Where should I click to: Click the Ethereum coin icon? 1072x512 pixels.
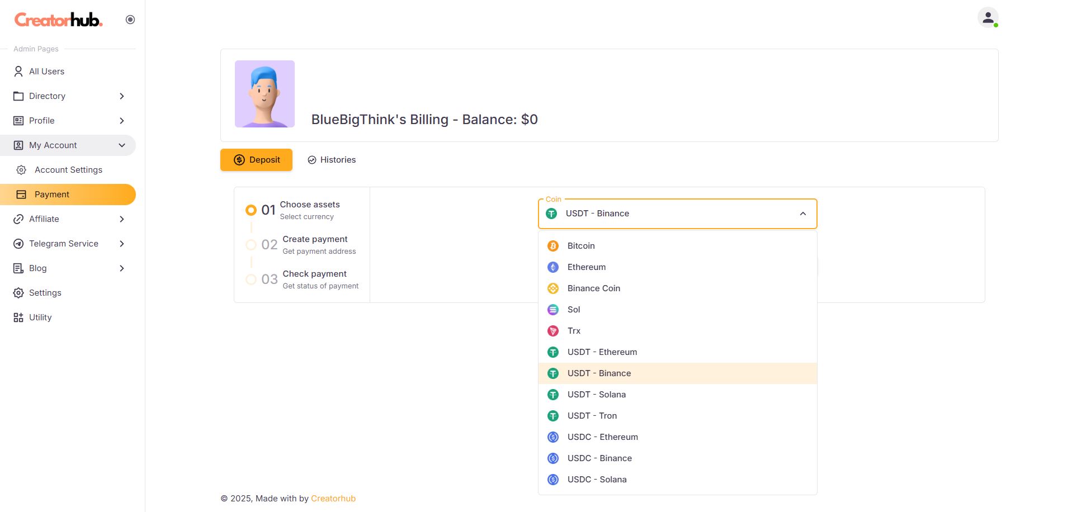pyautogui.click(x=552, y=267)
